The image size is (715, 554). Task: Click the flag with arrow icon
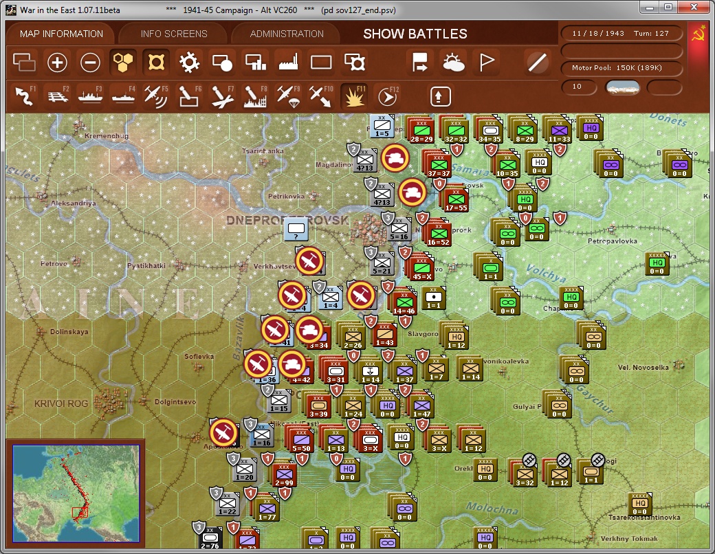pos(420,63)
